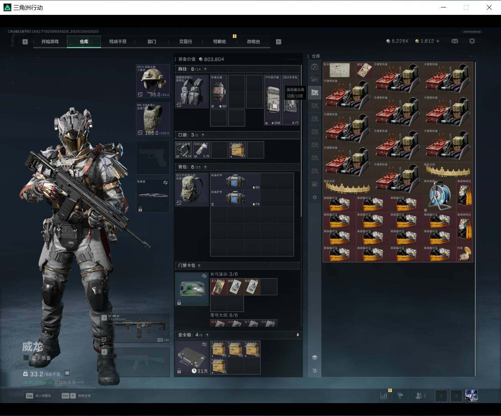The height and width of the screenshot is (416, 501).
Task: Switch to the 特战干员 tab
Action: 118,41
